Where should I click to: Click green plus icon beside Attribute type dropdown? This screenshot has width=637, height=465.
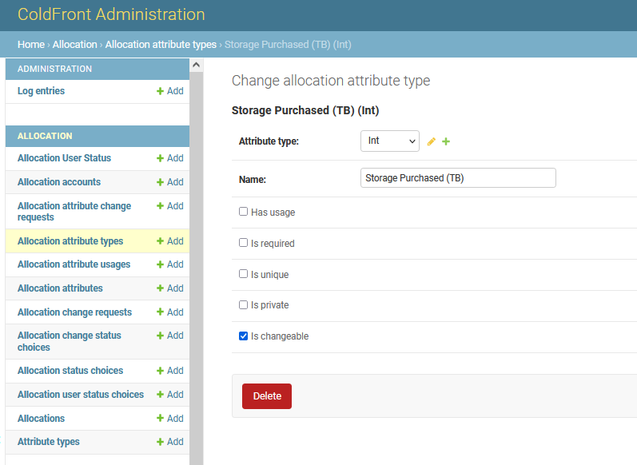click(446, 141)
